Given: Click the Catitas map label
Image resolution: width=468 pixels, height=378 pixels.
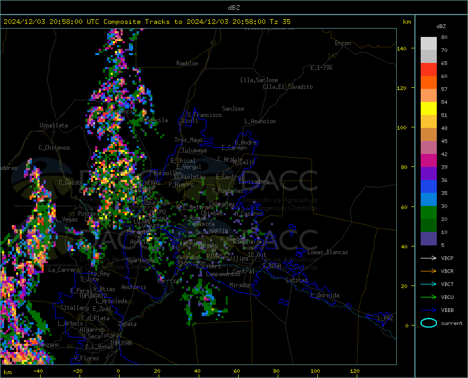Looking at the screenshot, I should tap(296, 280).
